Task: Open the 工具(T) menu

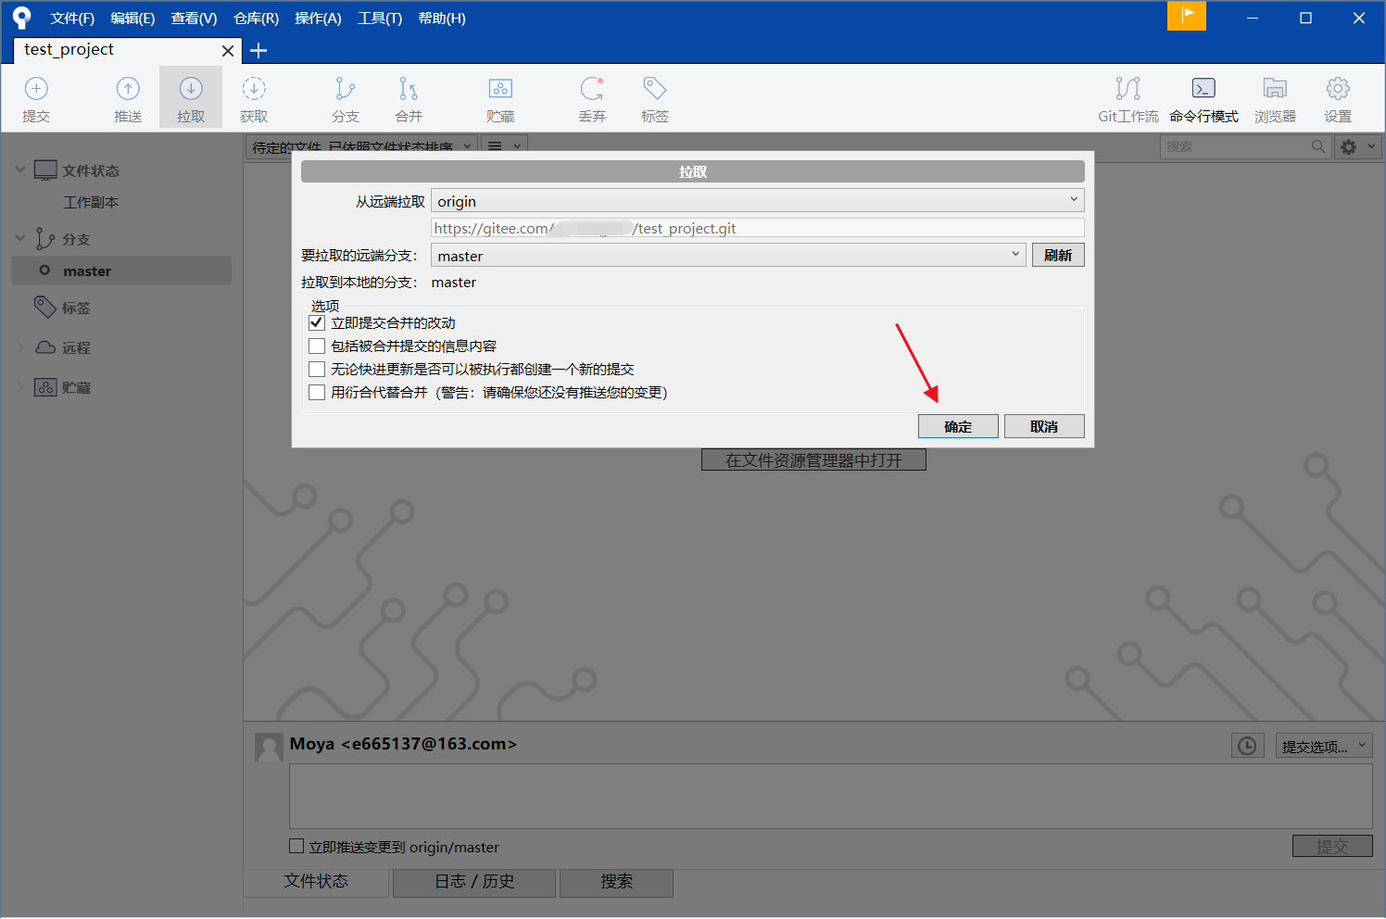Action: (x=380, y=19)
